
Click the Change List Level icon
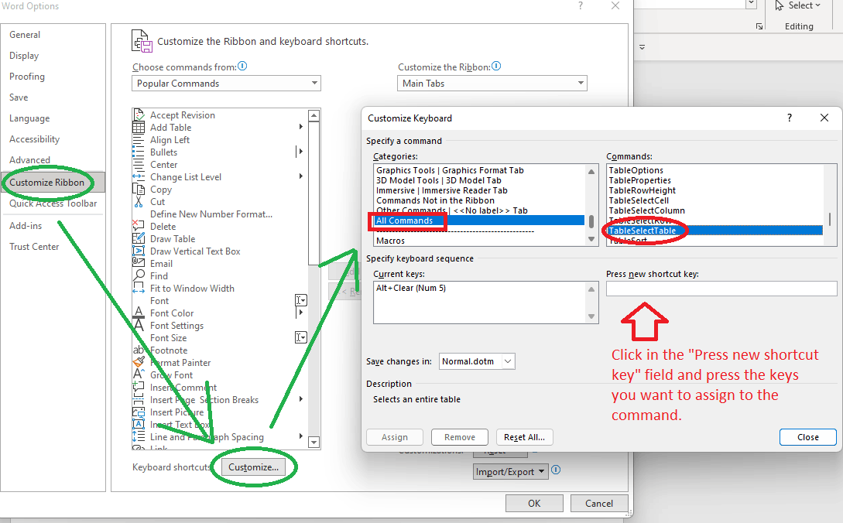point(139,177)
